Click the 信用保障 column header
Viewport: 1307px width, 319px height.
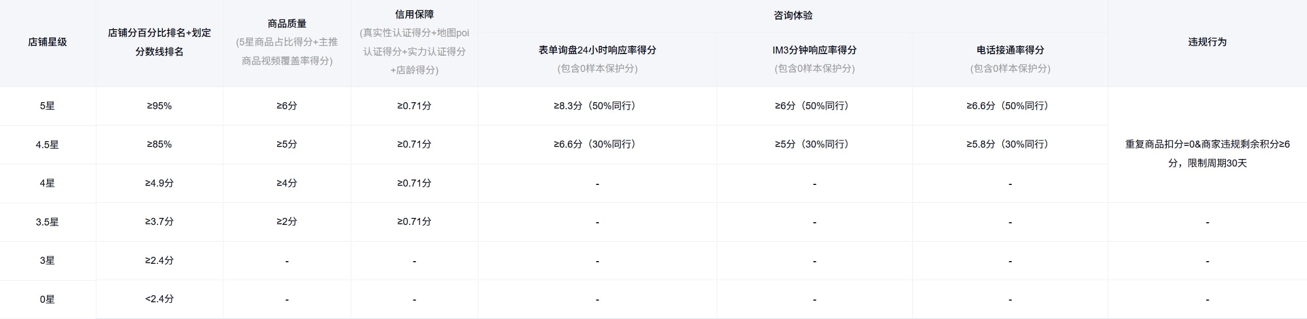(414, 15)
